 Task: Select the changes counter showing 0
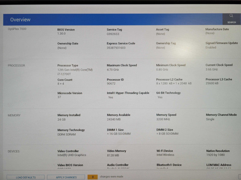[92, 177]
